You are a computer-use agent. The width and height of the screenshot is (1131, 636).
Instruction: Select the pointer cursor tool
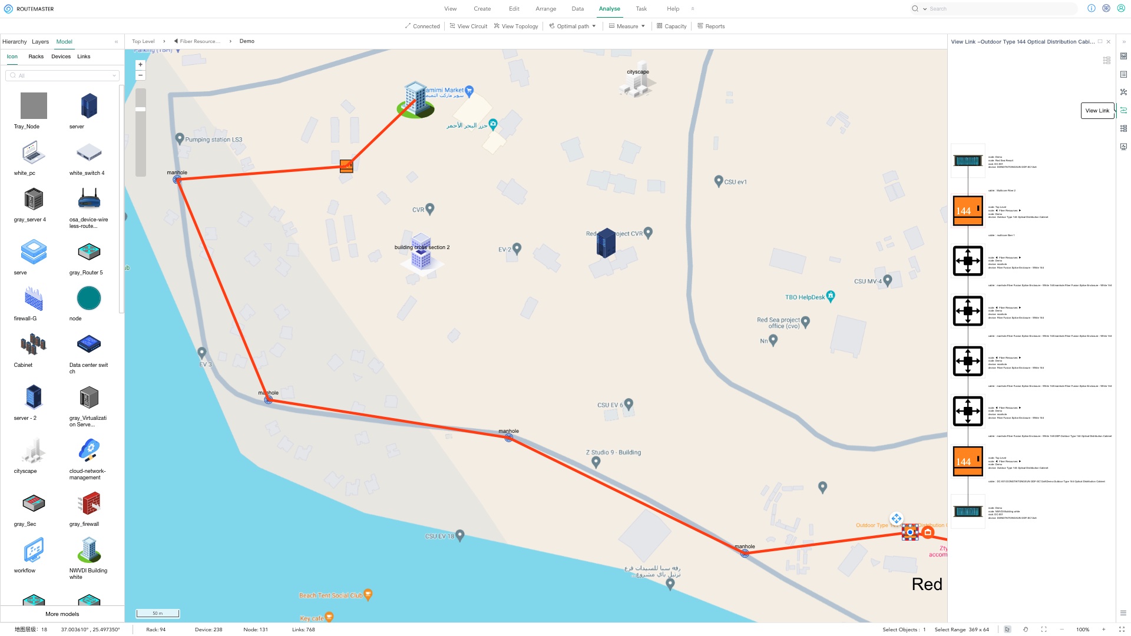click(x=1007, y=630)
